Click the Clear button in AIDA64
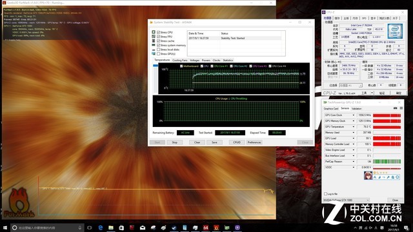This screenshot has height=232, width=413. pos(197,142)
